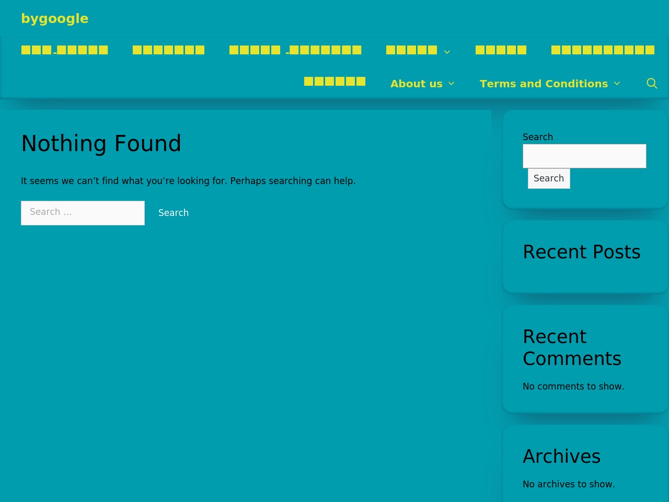Click the Nothing Found heading
This screenshot has height=502, width=669.
coord(101,143)
